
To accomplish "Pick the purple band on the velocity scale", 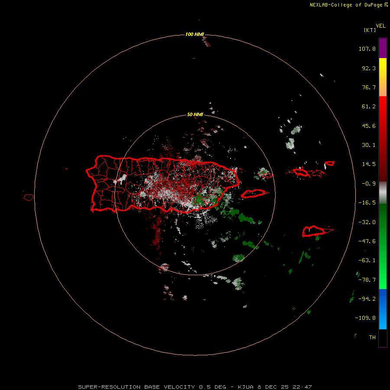I will (x=383, y=48).
